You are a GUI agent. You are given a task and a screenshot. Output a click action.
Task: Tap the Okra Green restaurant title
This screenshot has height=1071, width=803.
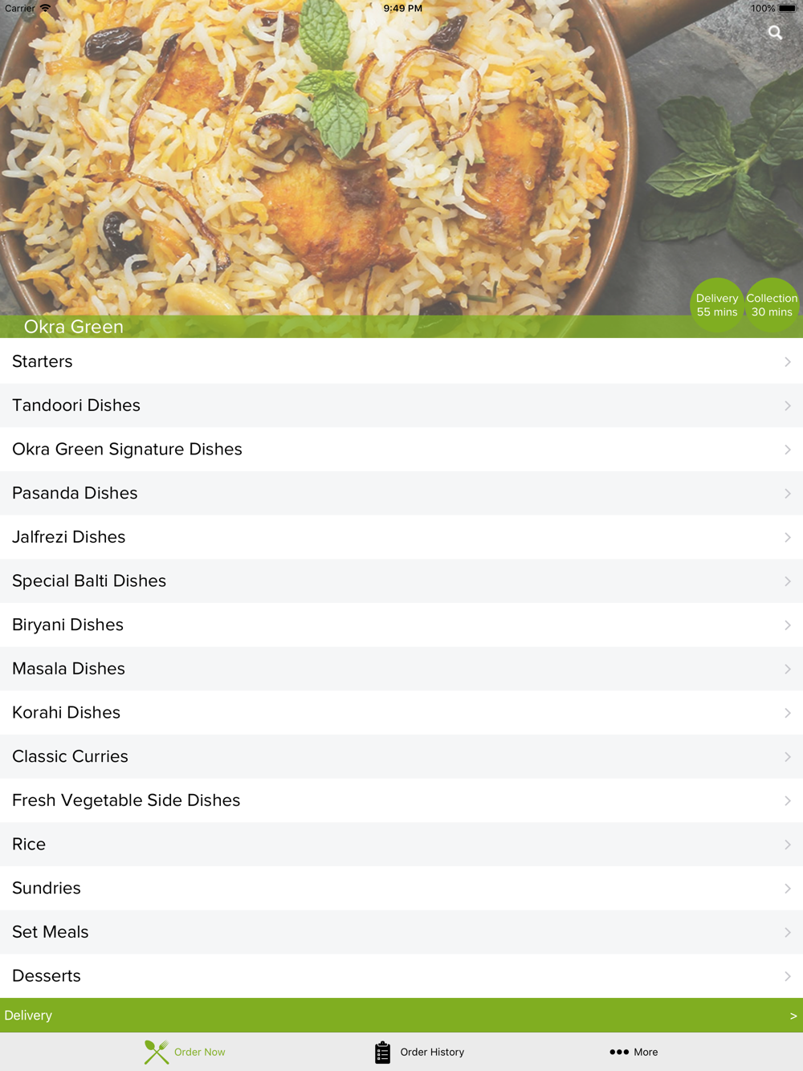[x=74, y=327]
